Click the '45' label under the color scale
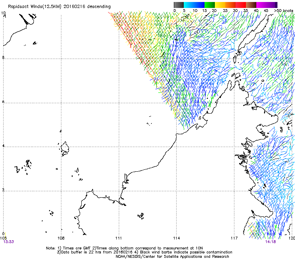This screenshot has height=259, width=295. pos(266,10)
